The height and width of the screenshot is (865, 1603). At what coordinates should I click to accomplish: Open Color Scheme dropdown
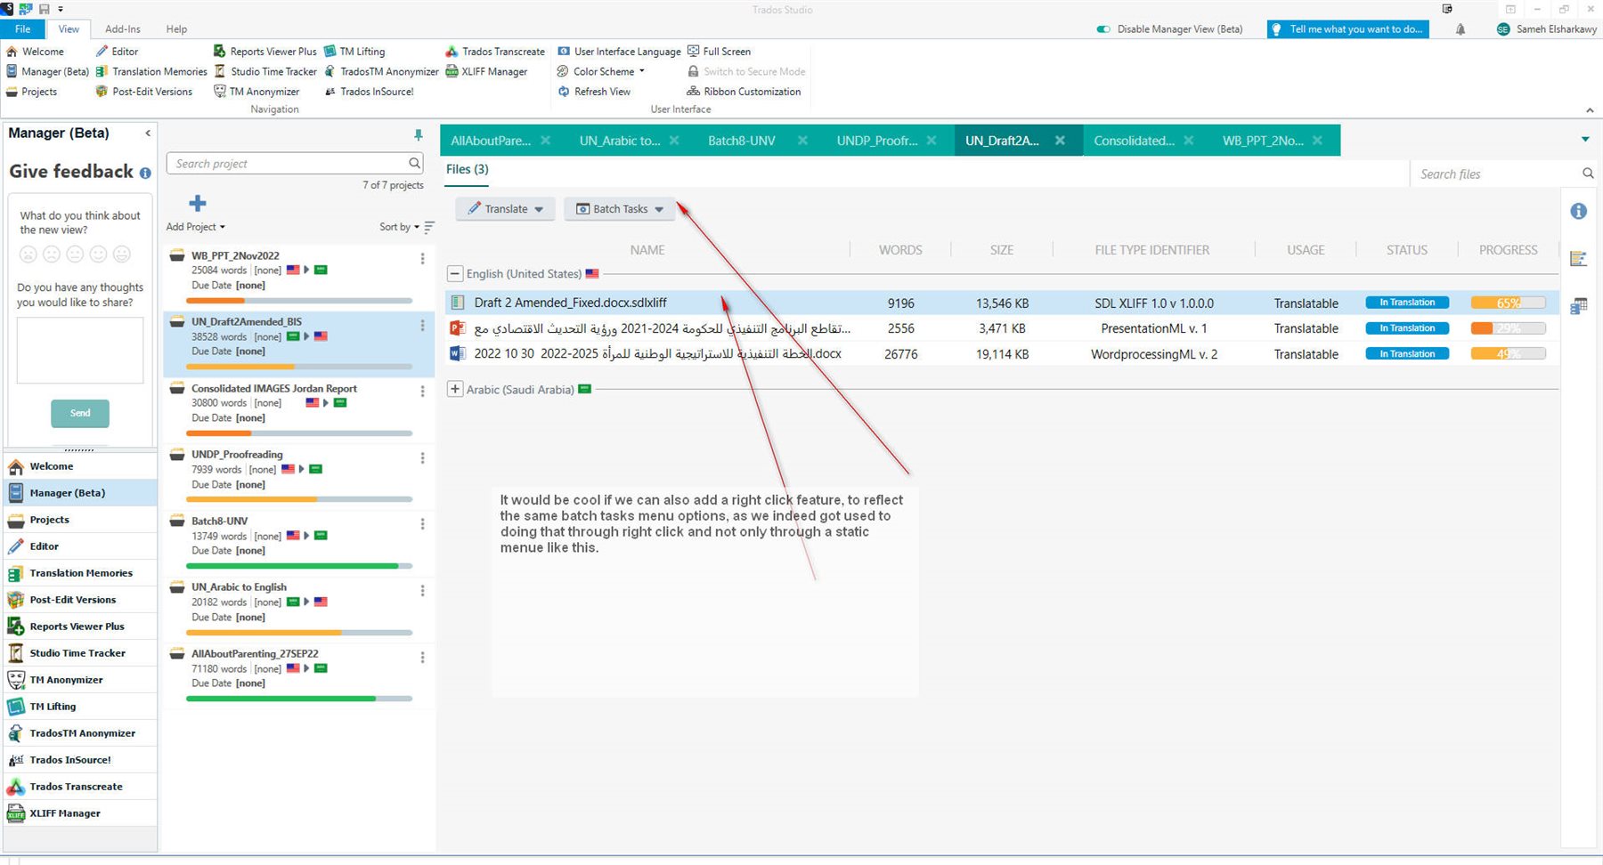coord(600,71)
